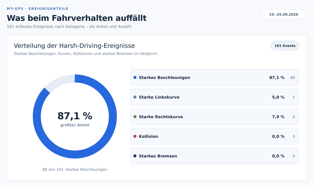Open the 19.-25.09.2026 date range pill
The height and width of the screenshot is (187, 314).
(284, 14)
